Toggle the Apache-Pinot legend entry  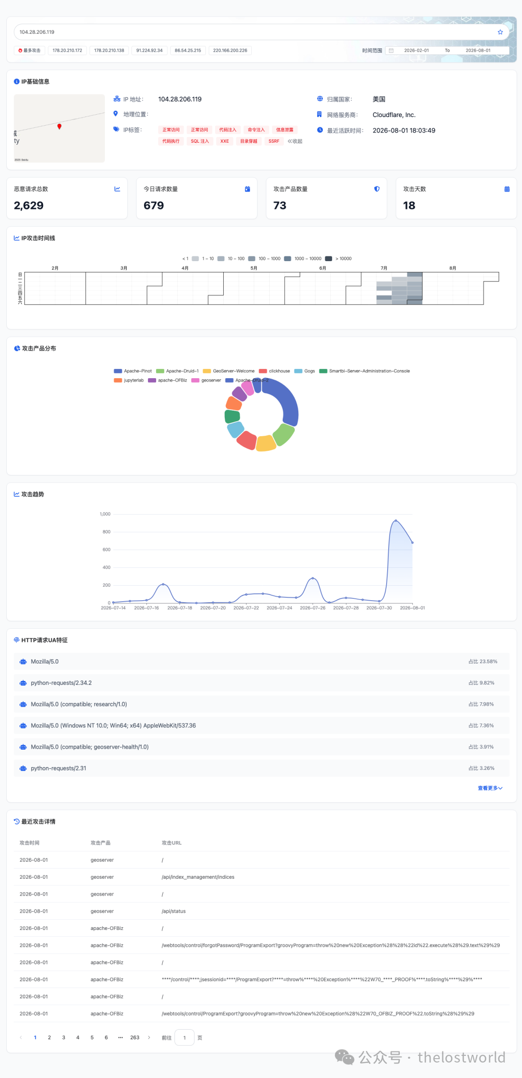coord(133,371)
